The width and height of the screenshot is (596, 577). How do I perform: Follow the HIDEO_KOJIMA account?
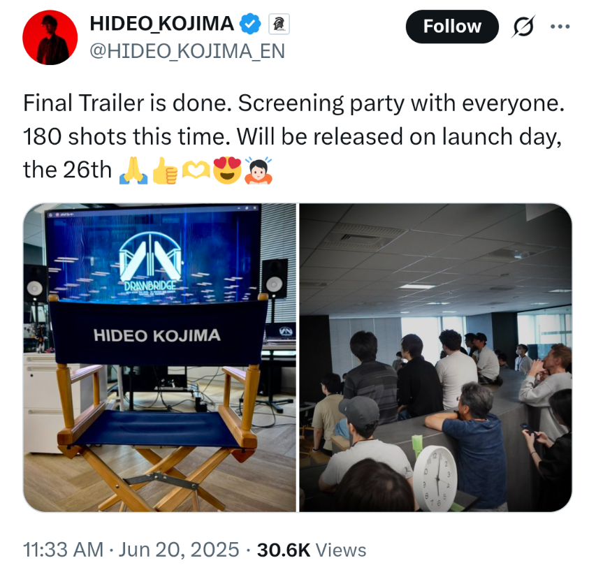[452, 27]
